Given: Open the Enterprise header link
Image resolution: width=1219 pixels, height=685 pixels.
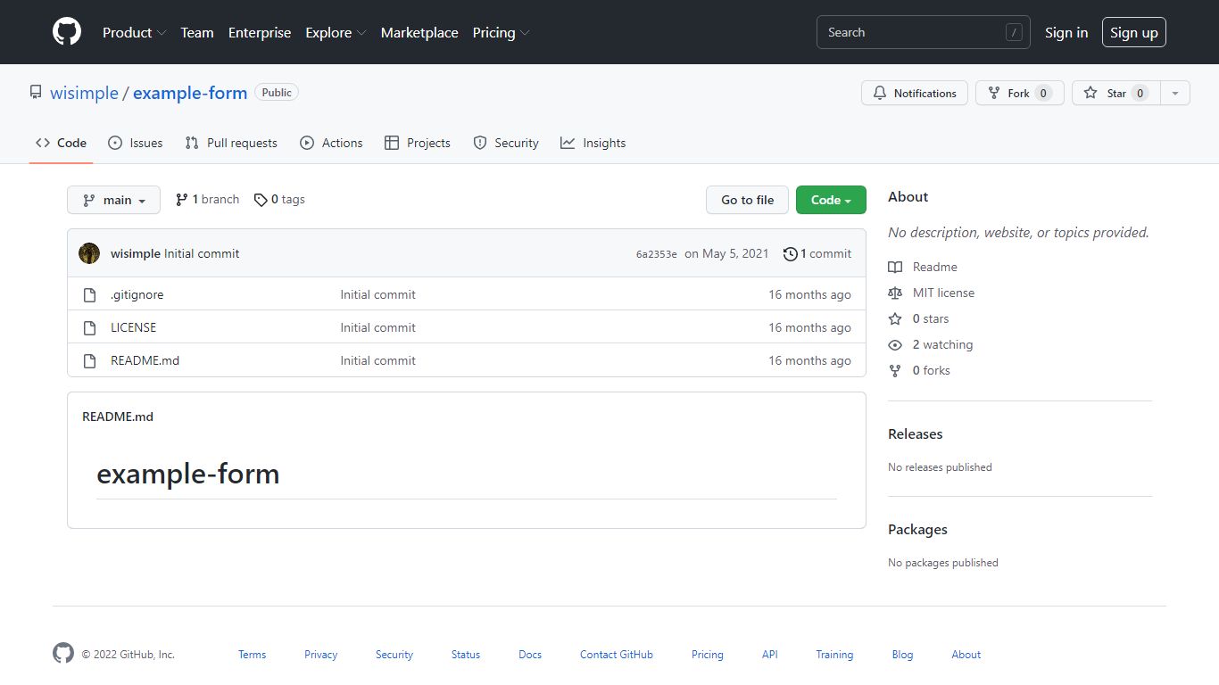Looking at the screenshot, I should [260, 32].
